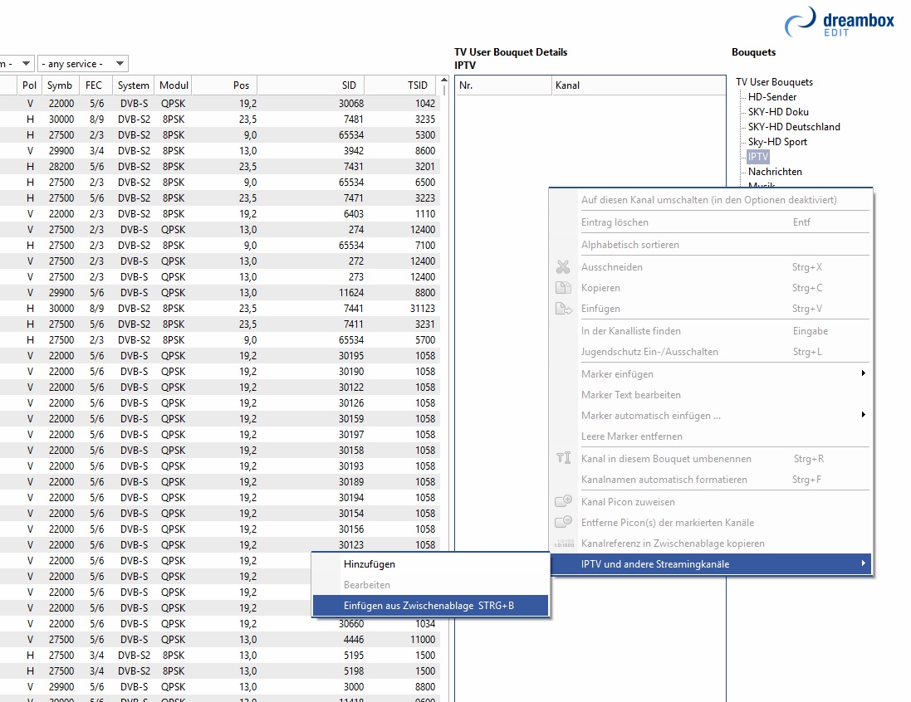Screen dimensions: 911x702
Task: Click the scissors icon beside Ausschneiden
Action: [x=563, y=267]
